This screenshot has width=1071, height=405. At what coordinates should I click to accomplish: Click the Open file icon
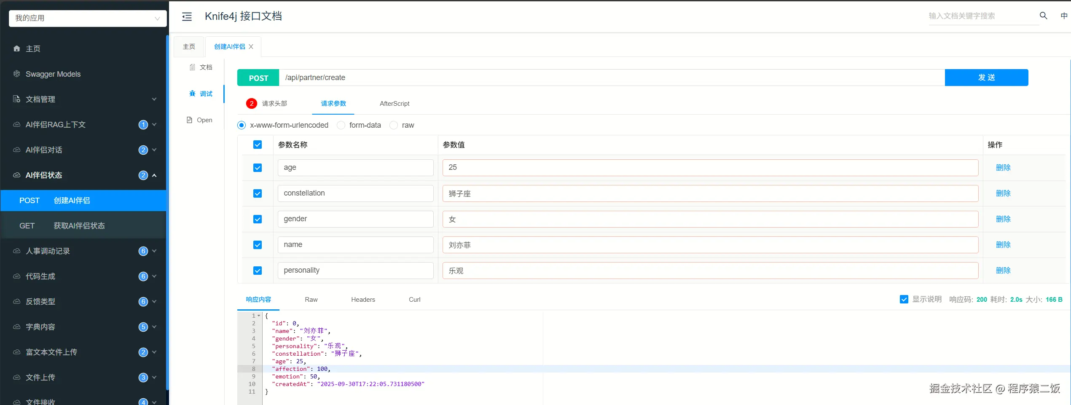189,120
